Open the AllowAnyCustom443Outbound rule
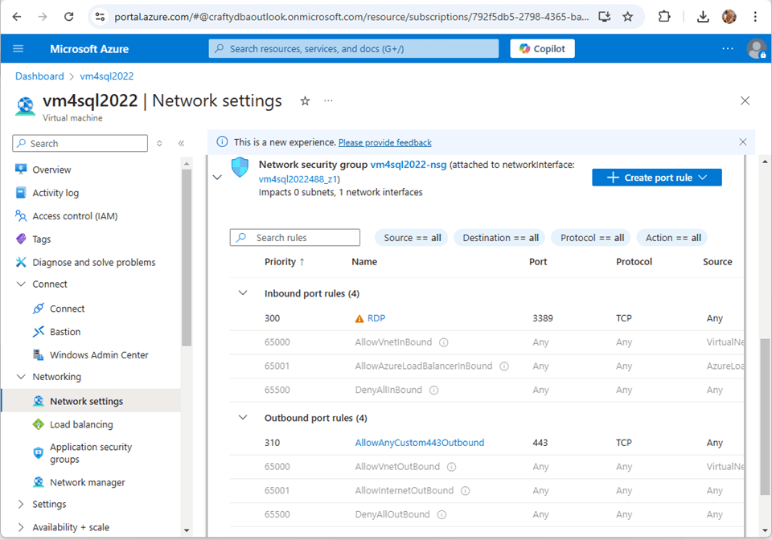This screenshot has height=540, width=772. coord(420,443)
